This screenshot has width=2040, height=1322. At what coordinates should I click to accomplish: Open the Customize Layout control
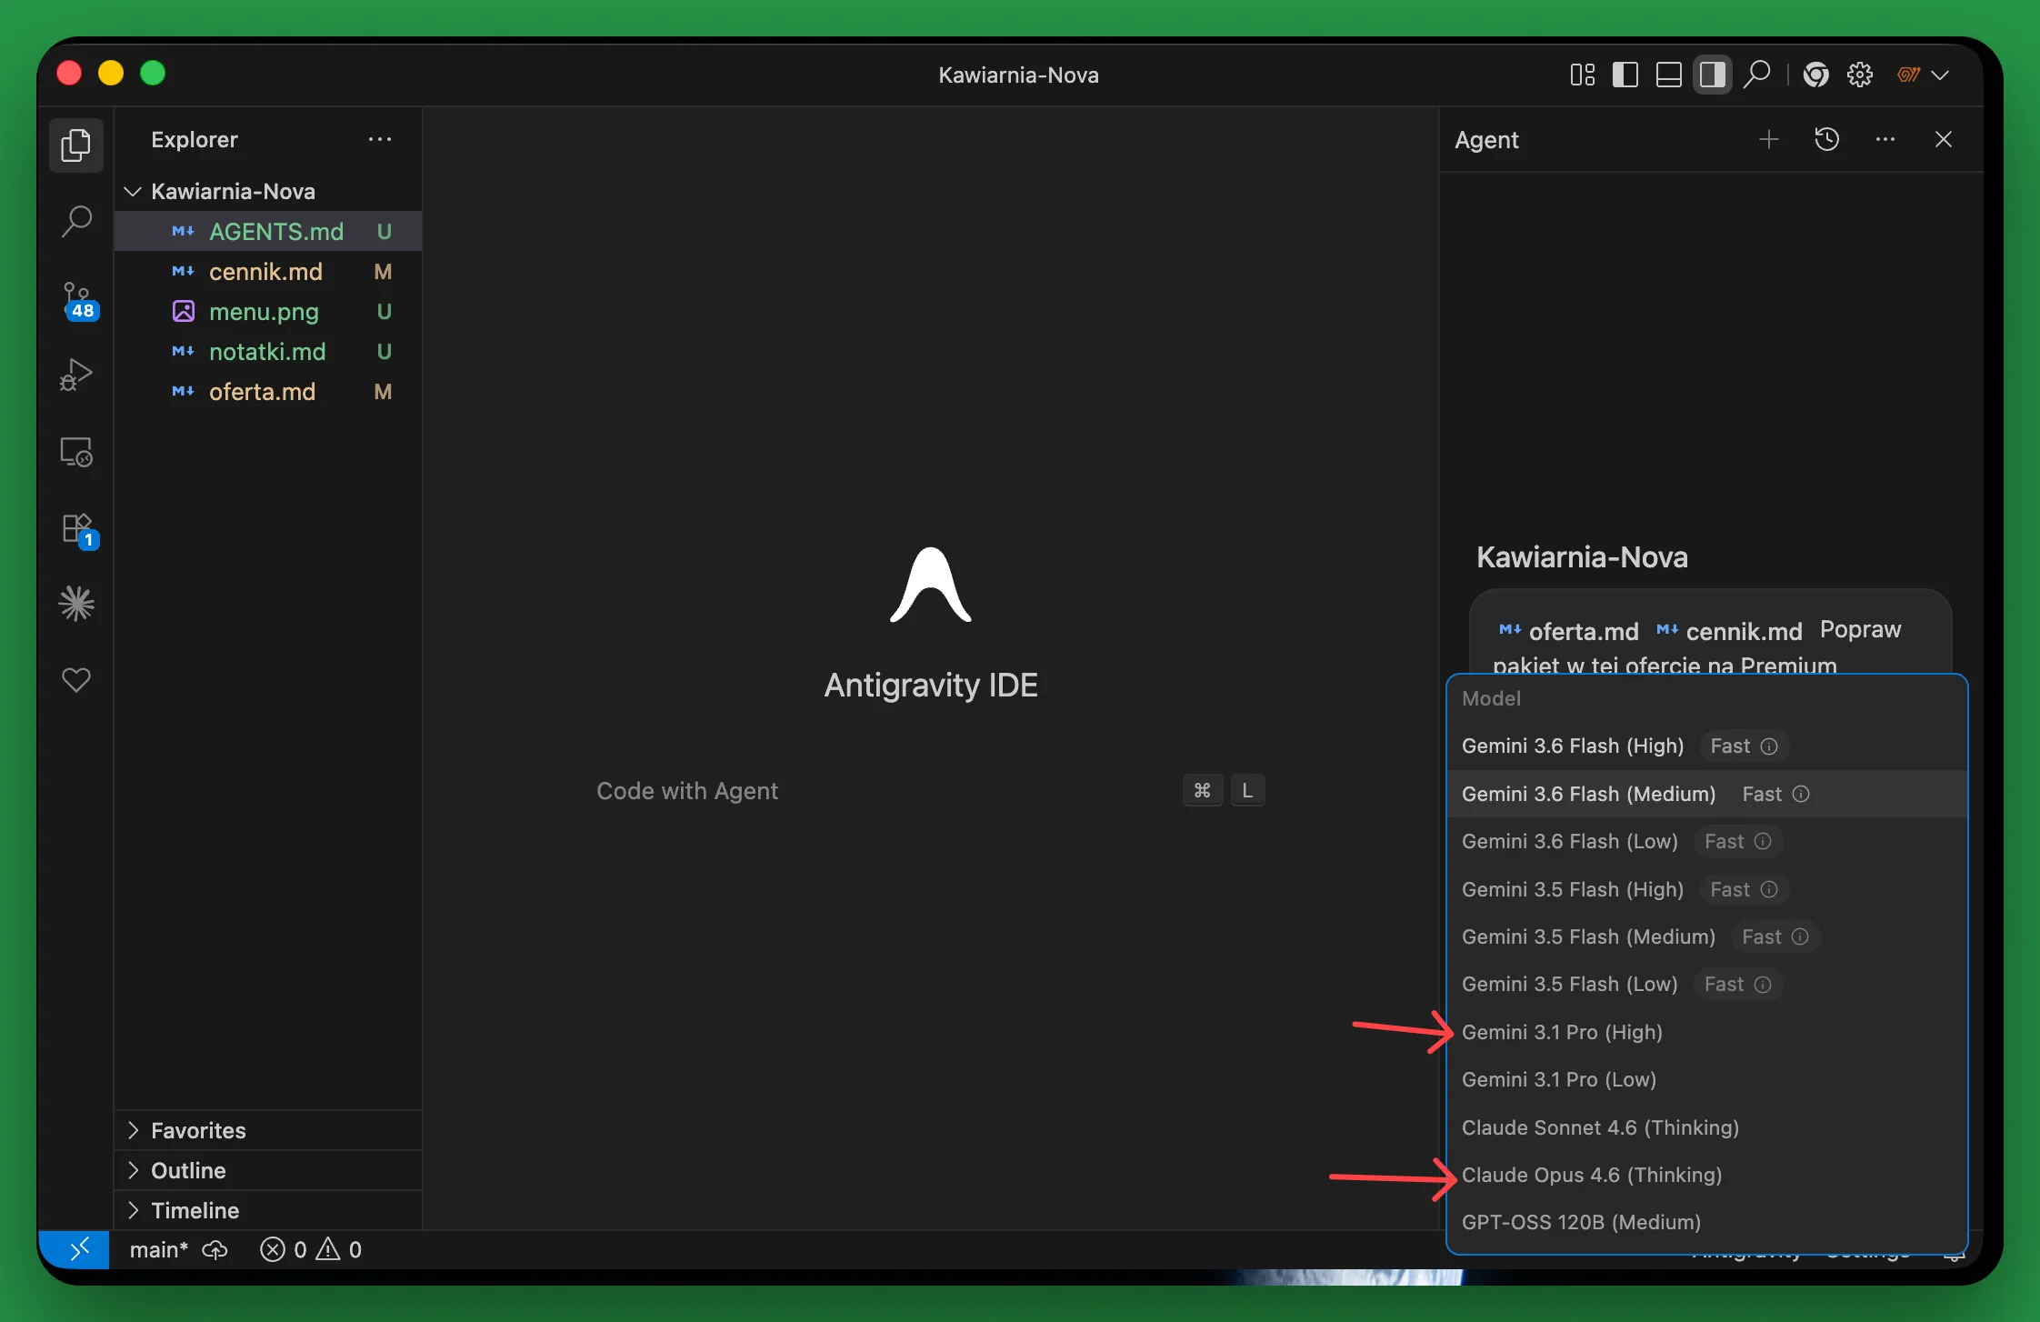[x=1583, y=75]
